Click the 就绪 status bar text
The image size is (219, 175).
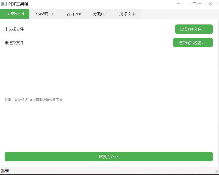coord(5,171)
